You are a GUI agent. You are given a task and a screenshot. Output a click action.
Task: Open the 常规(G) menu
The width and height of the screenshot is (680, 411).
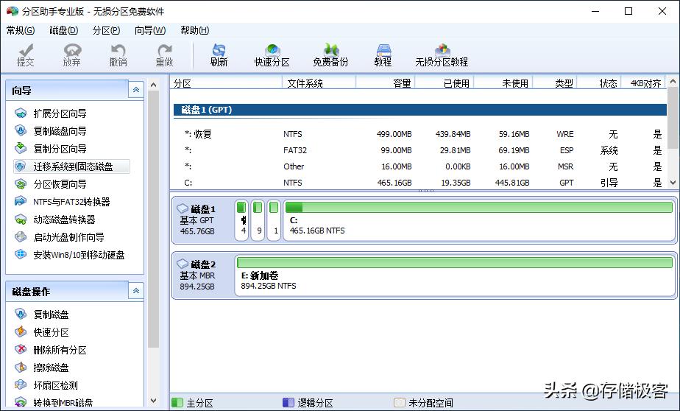(x=21, y=30)
